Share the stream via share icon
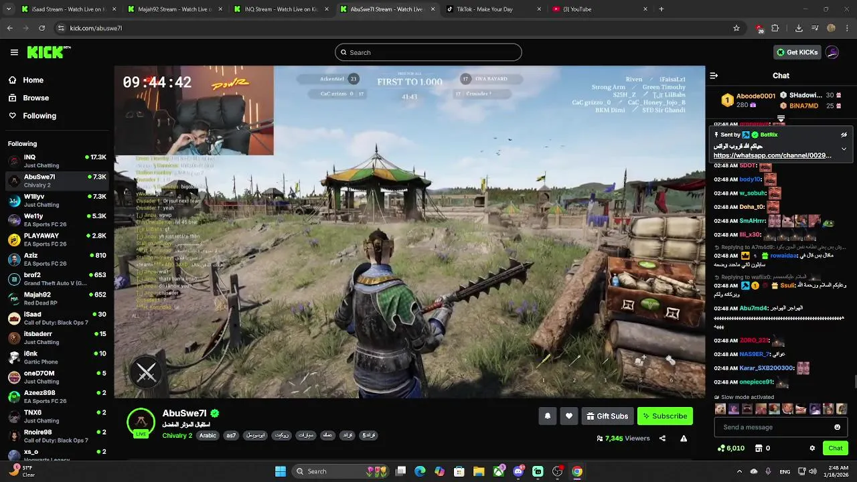 (662, 438)
